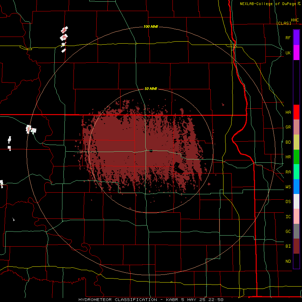Click the GR legend label
The image size is (302, 302).
click(288, 127)
